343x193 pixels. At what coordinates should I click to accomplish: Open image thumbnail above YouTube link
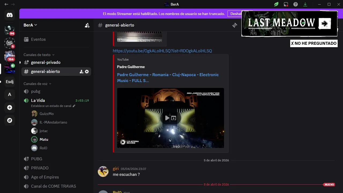point(140,37)
